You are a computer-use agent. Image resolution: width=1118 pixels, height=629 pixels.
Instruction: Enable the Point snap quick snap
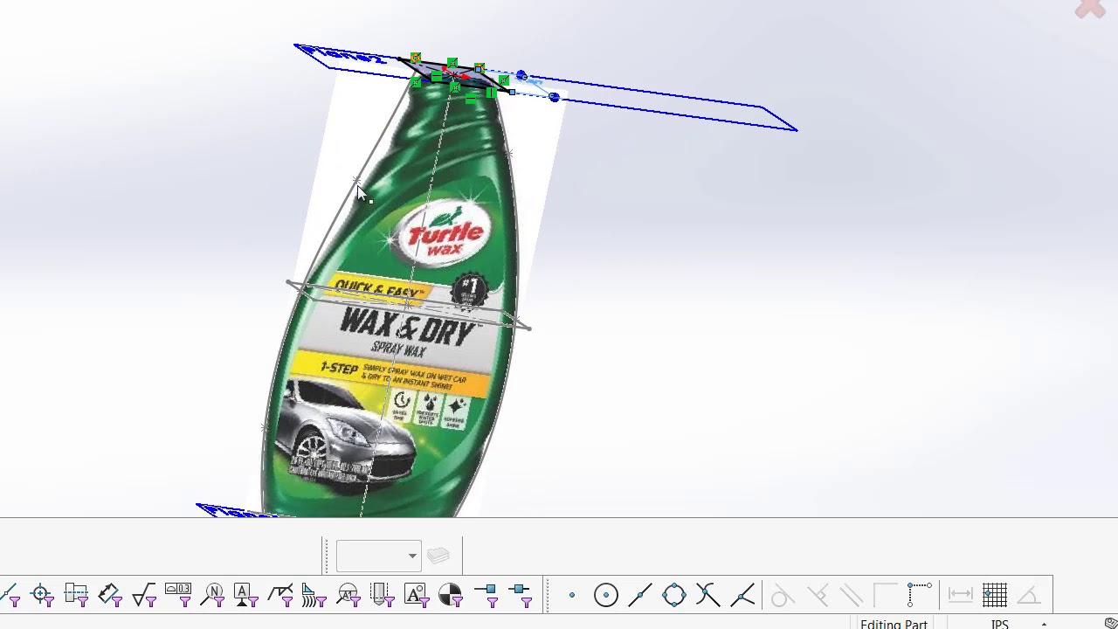tap(572, 596)
